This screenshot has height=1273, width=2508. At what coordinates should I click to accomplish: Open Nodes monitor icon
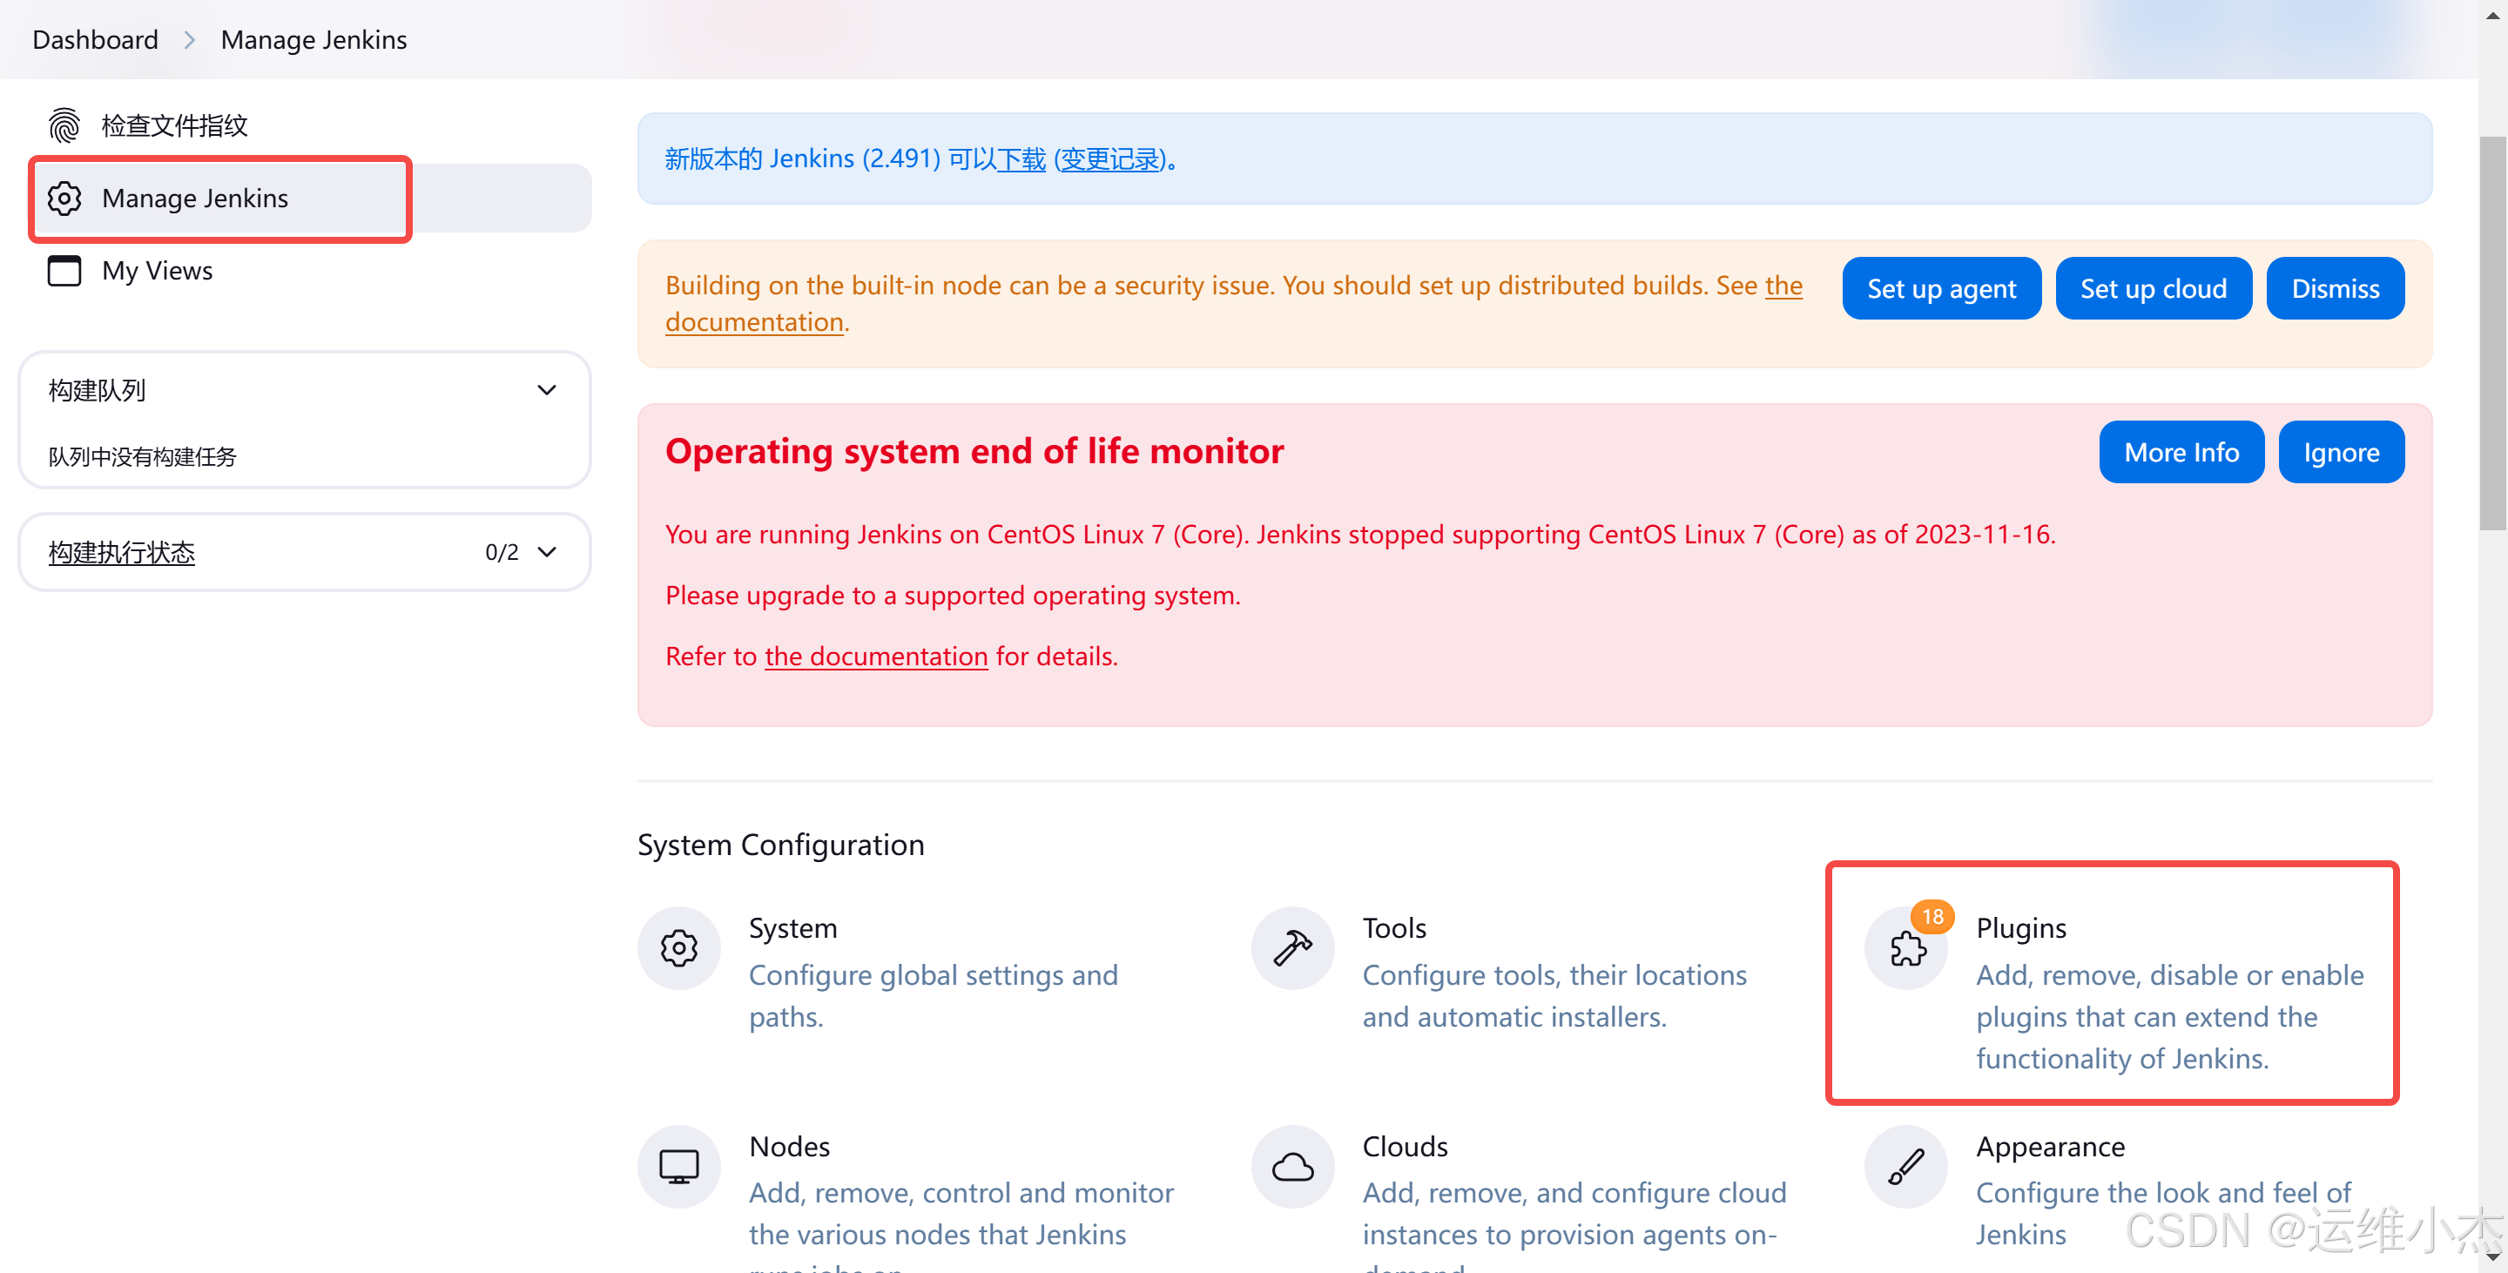678,1166
